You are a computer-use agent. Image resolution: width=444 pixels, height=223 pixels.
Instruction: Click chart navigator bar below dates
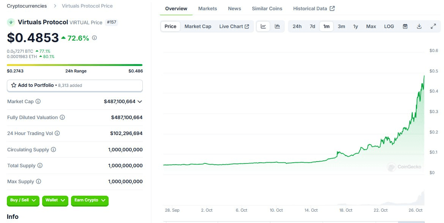click(x=294, y=222)
